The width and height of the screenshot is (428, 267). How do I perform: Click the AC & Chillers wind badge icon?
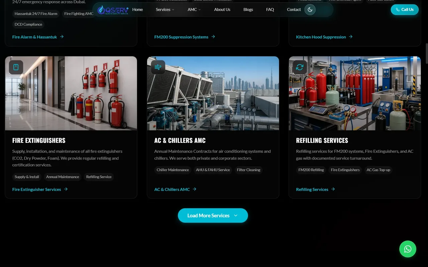(x=158, y=67)
